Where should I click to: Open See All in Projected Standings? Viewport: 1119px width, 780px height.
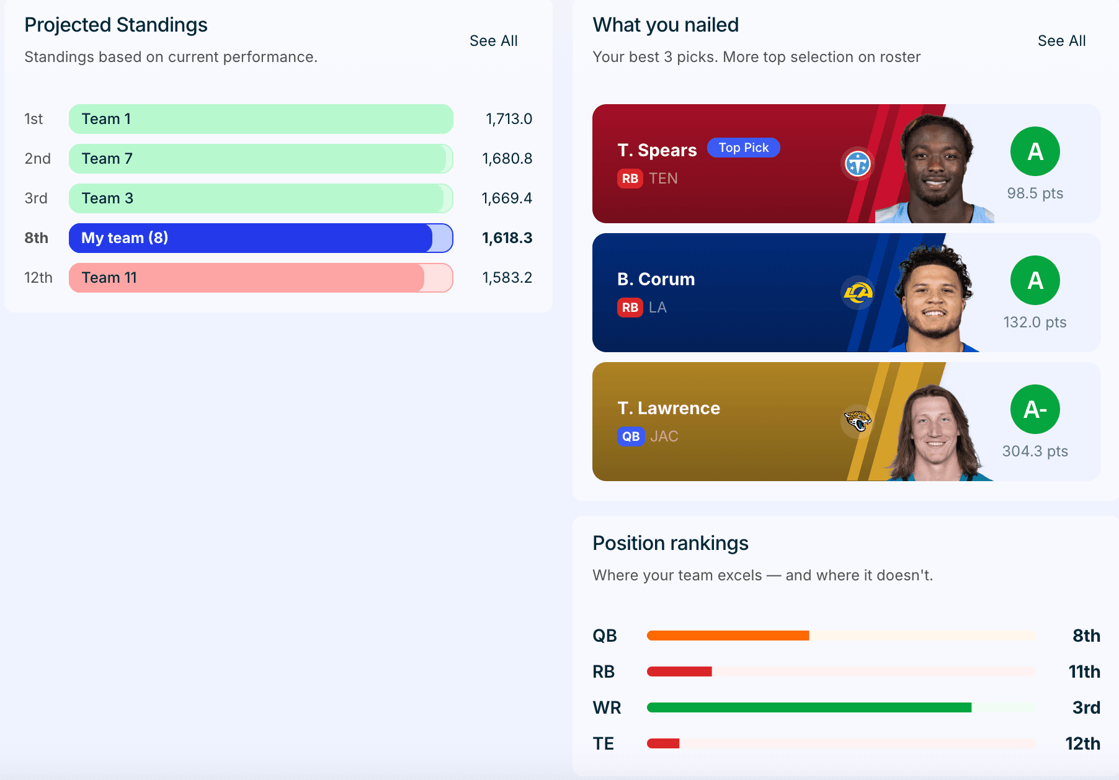494,41
